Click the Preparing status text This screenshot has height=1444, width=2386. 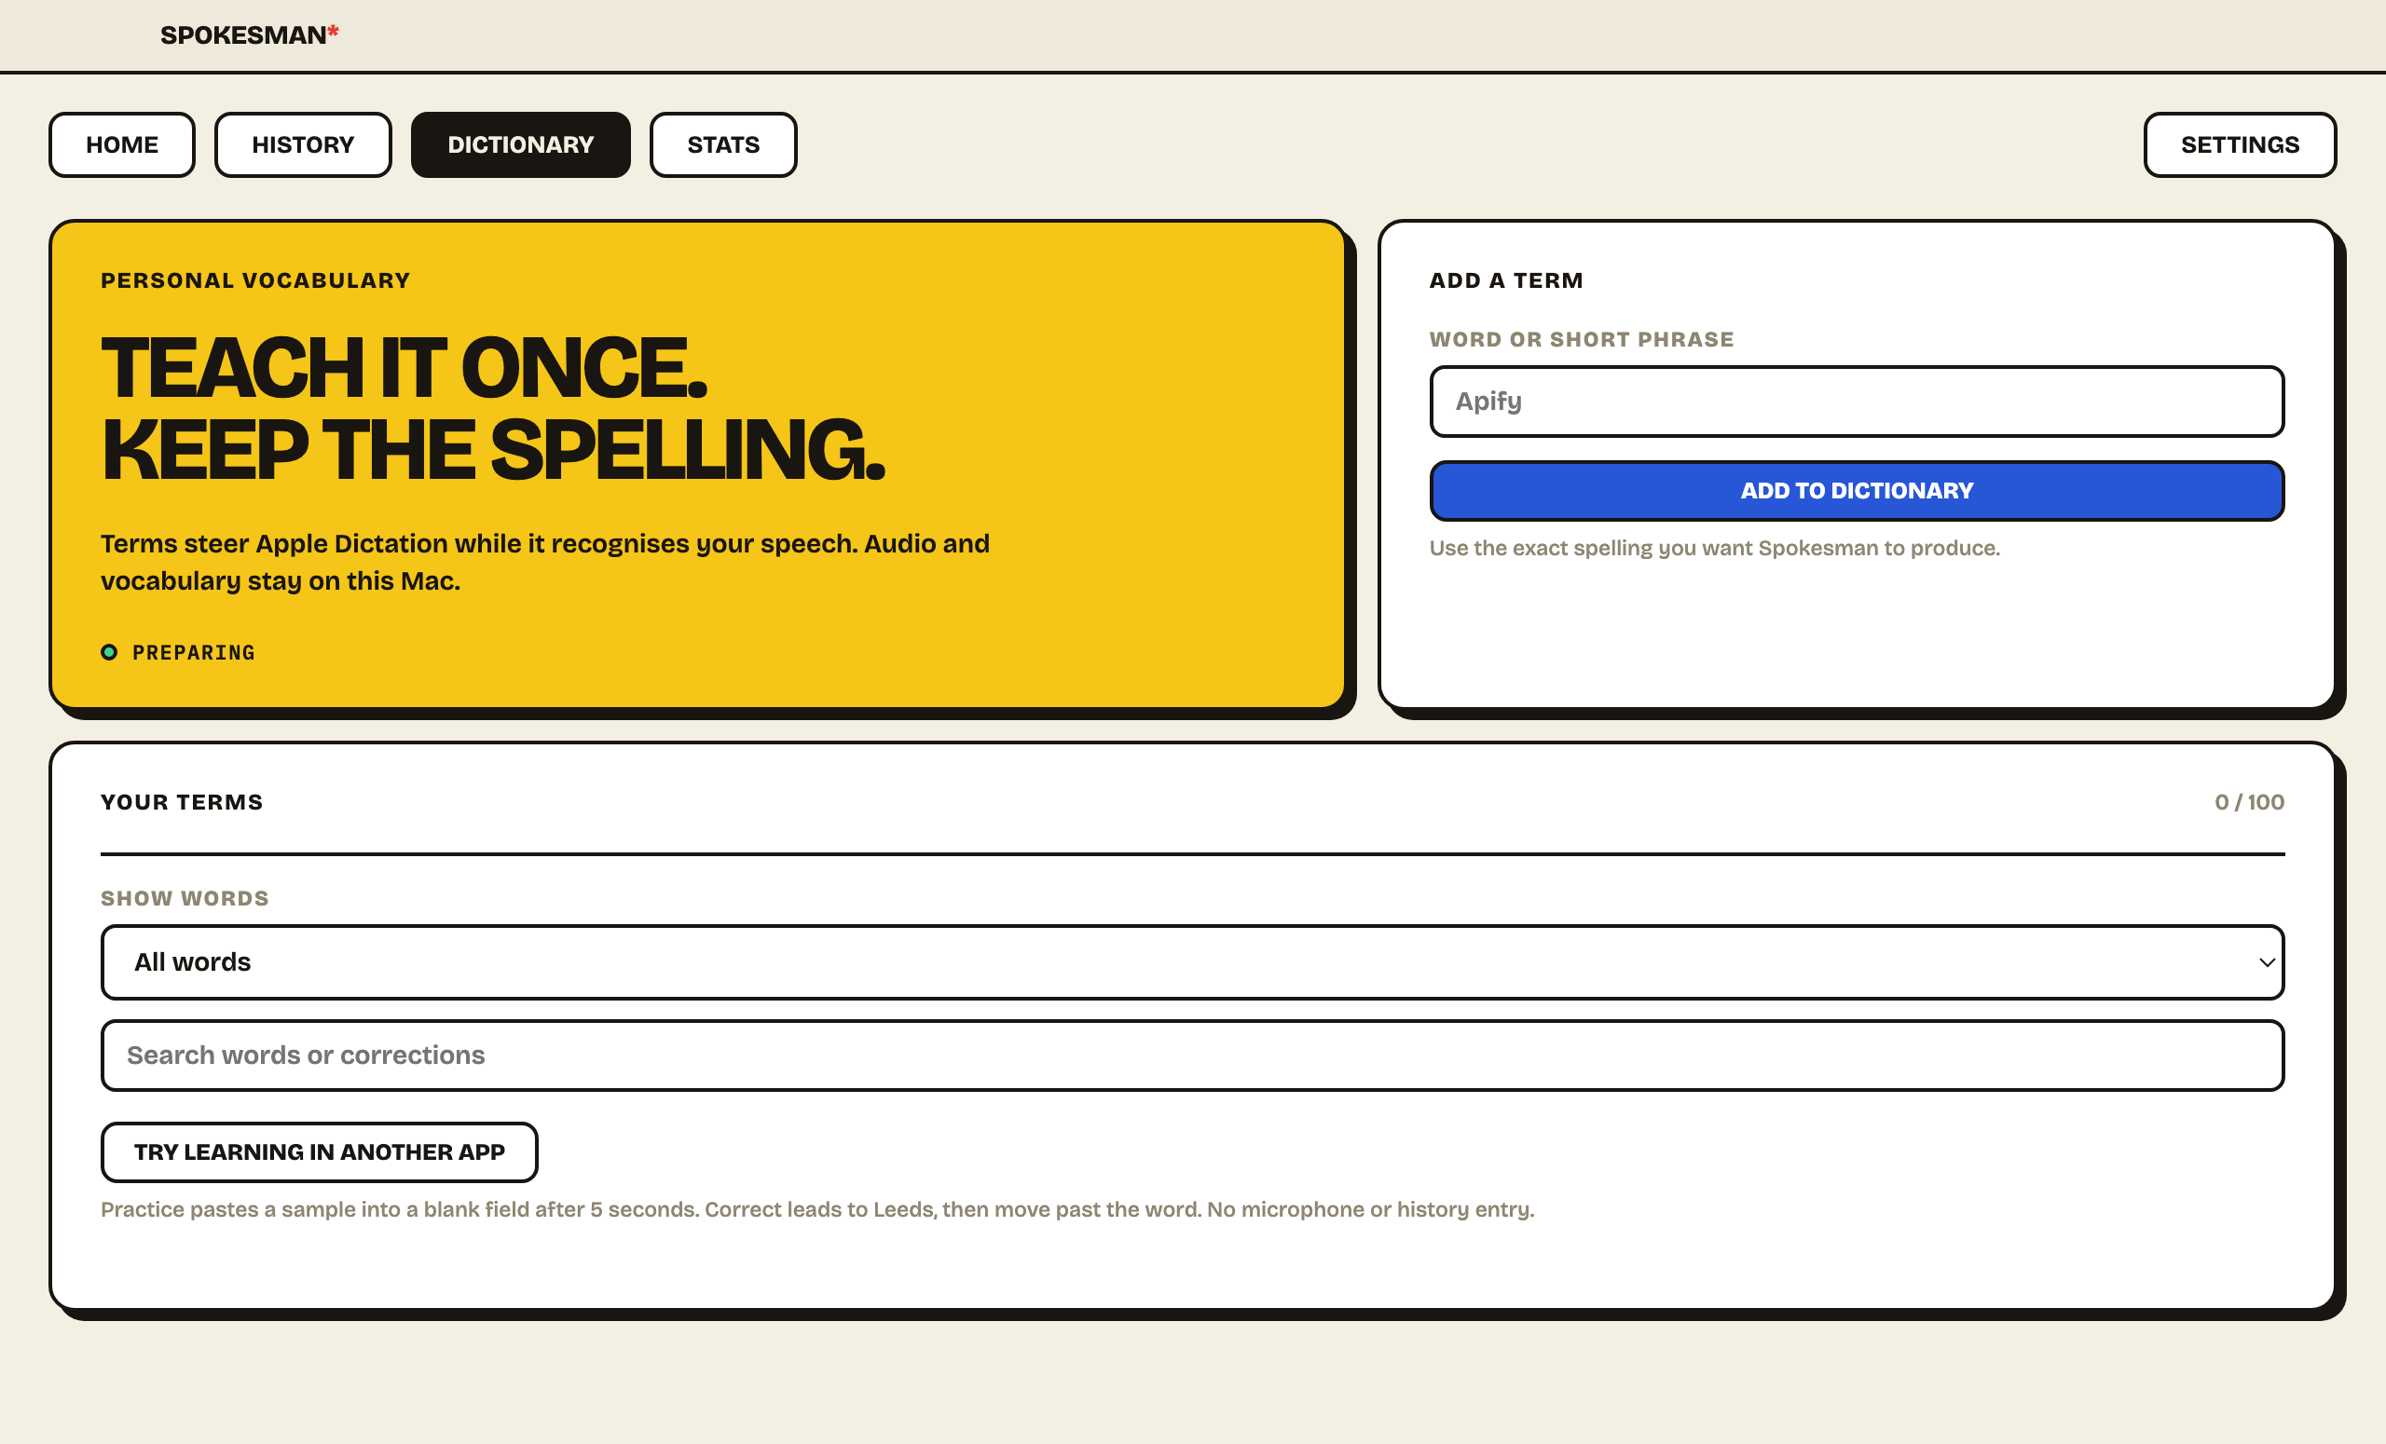194,652
